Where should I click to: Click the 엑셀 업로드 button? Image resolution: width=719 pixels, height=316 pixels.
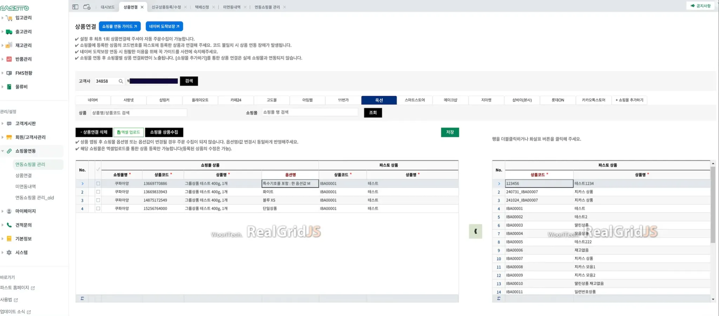coord(128,132)
